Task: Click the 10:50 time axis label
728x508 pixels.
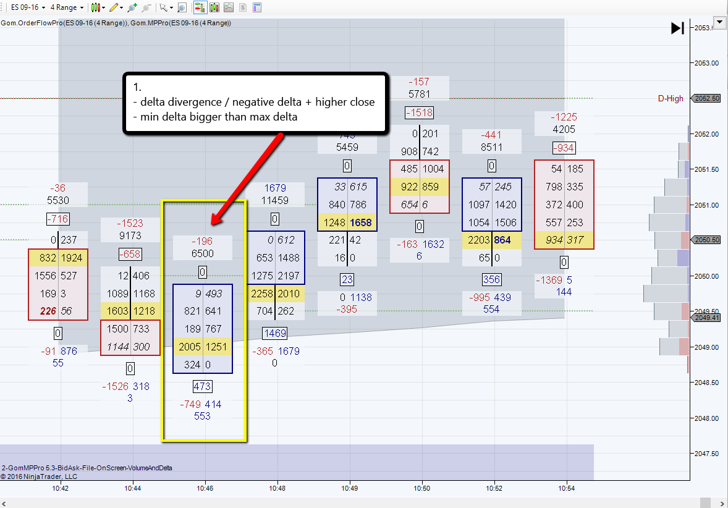Action: pyautogui.click(x=421, y=488)
